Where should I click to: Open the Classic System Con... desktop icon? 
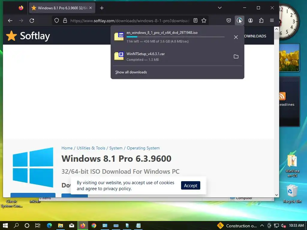pyautogui.click(x=12, y=203)
